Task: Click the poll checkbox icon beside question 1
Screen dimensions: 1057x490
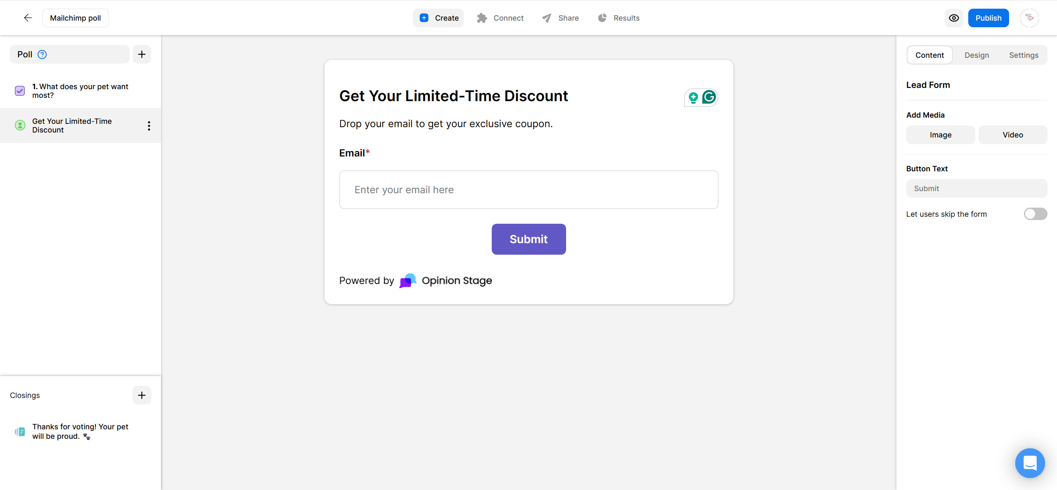Action: 19,90
